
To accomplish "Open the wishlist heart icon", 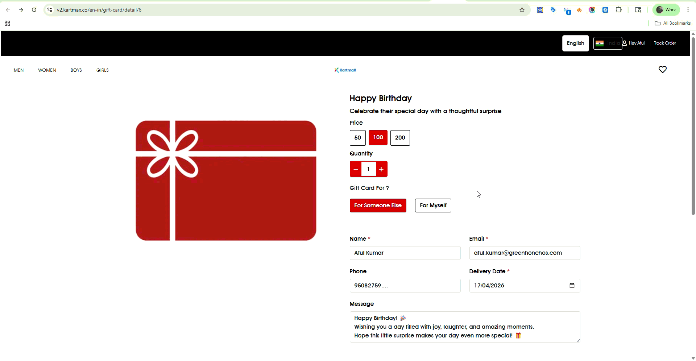I will tap(663, 70).
